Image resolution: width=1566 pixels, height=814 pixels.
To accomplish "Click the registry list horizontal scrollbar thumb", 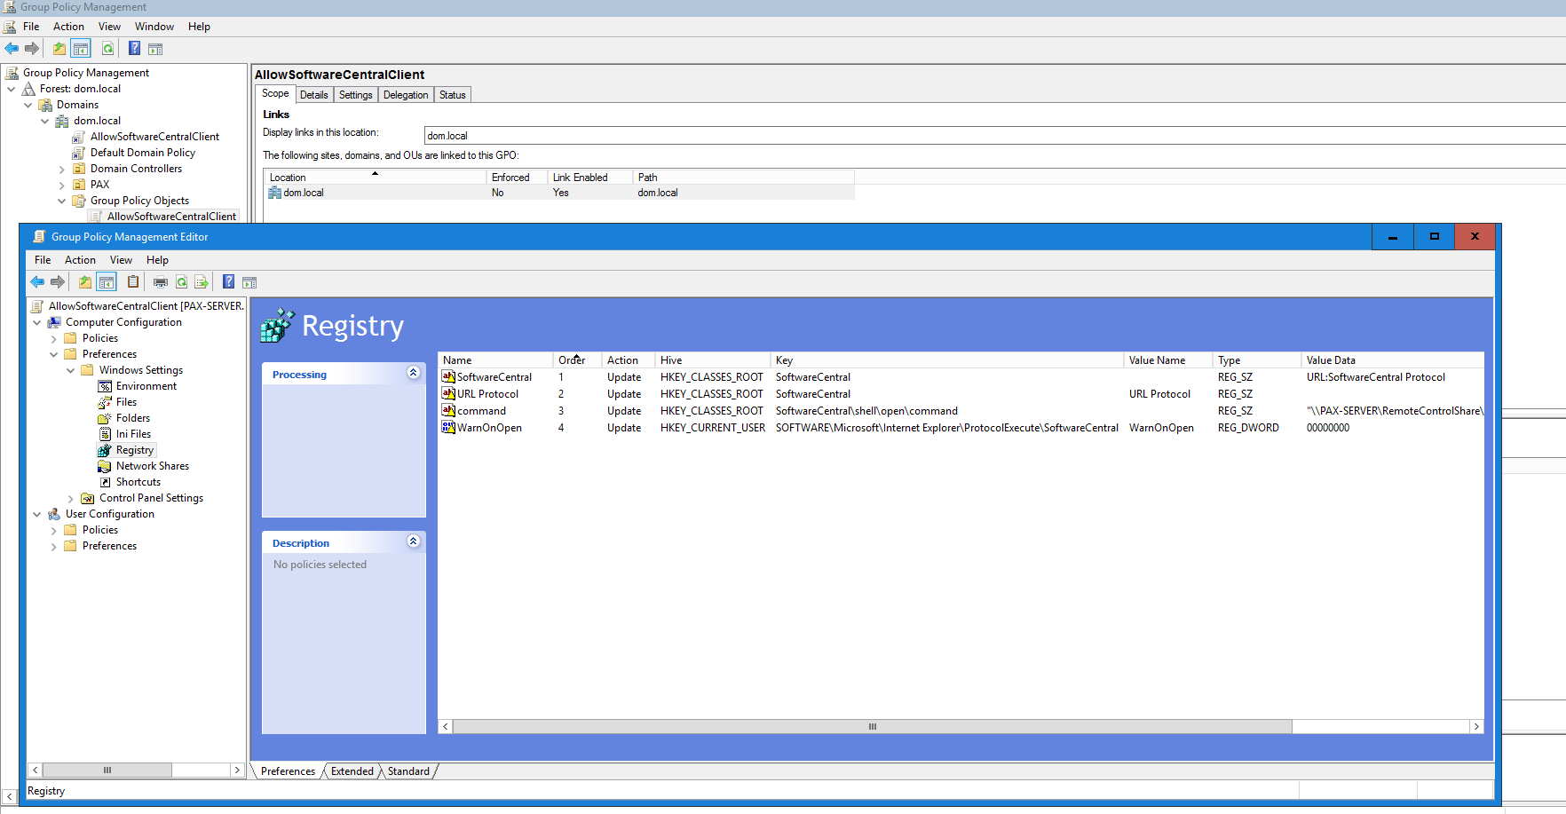I will point(872,726).
